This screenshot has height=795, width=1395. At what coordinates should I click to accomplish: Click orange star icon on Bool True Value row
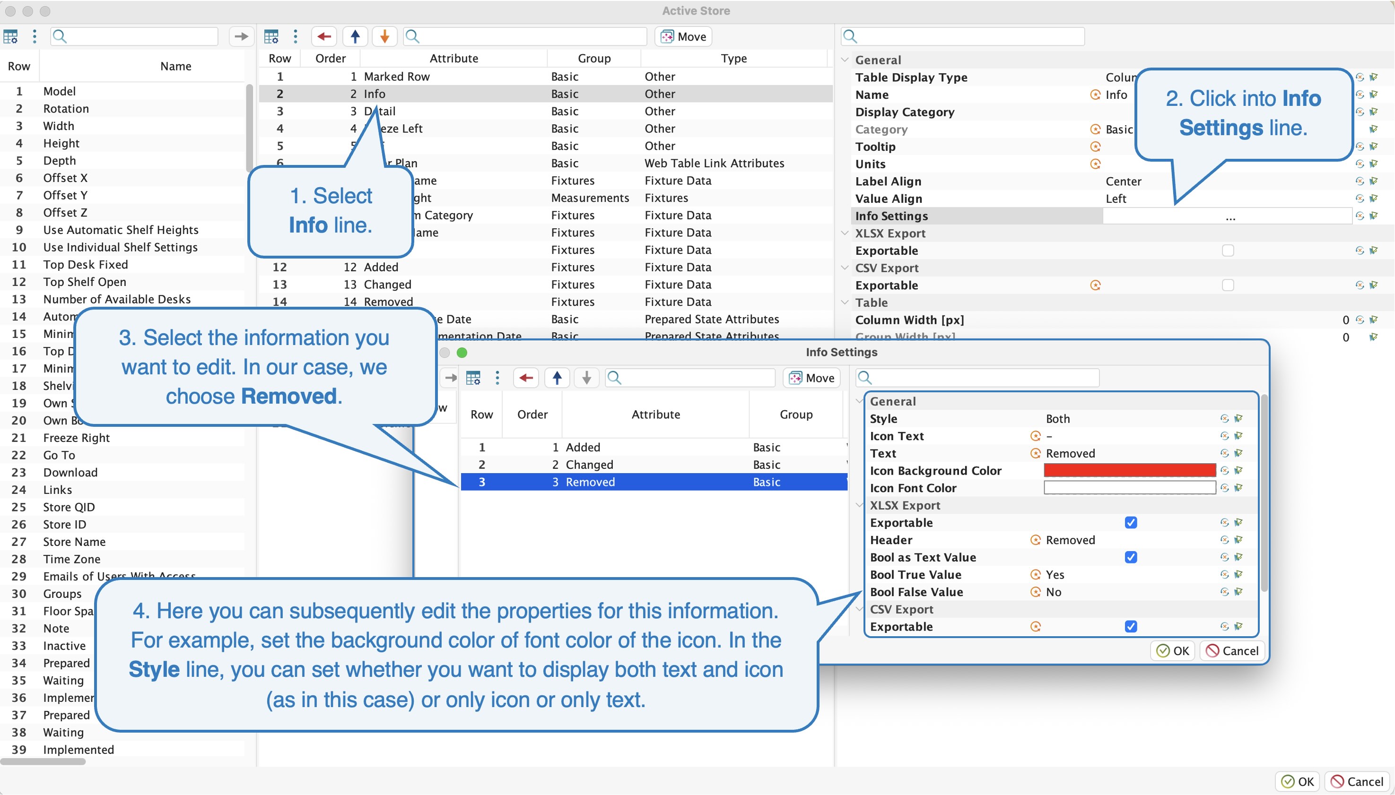(1036, 574)
